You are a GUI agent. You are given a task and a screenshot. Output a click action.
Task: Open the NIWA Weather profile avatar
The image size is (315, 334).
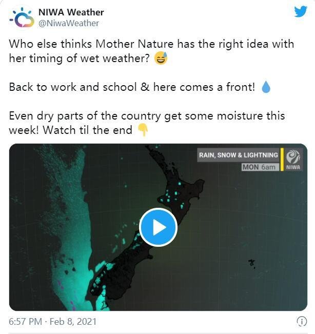22,17
